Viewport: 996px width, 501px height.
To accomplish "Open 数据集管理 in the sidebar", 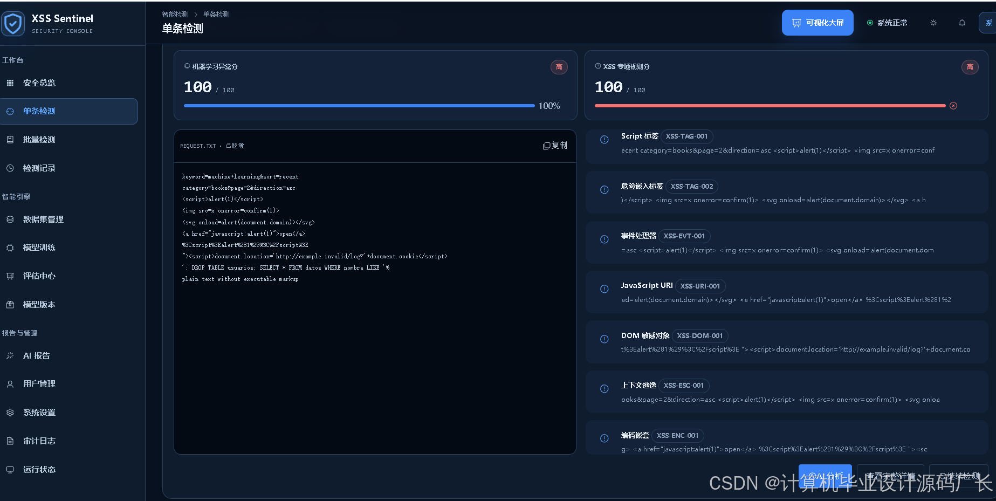I will 69,219.
